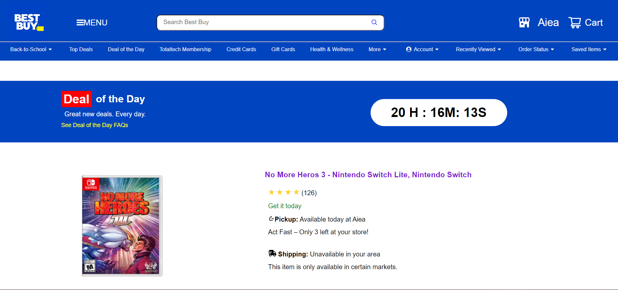
Task: Focus the Search Best Buy field
Action: tap(270, 22)
